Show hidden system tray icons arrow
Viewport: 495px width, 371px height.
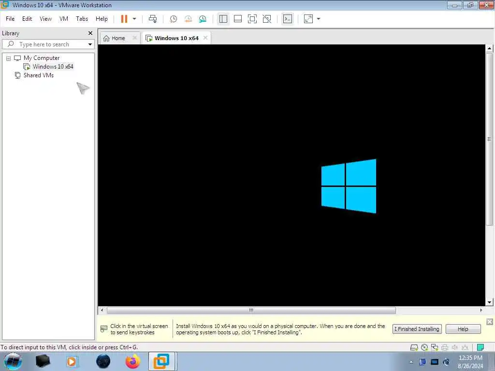411,362
